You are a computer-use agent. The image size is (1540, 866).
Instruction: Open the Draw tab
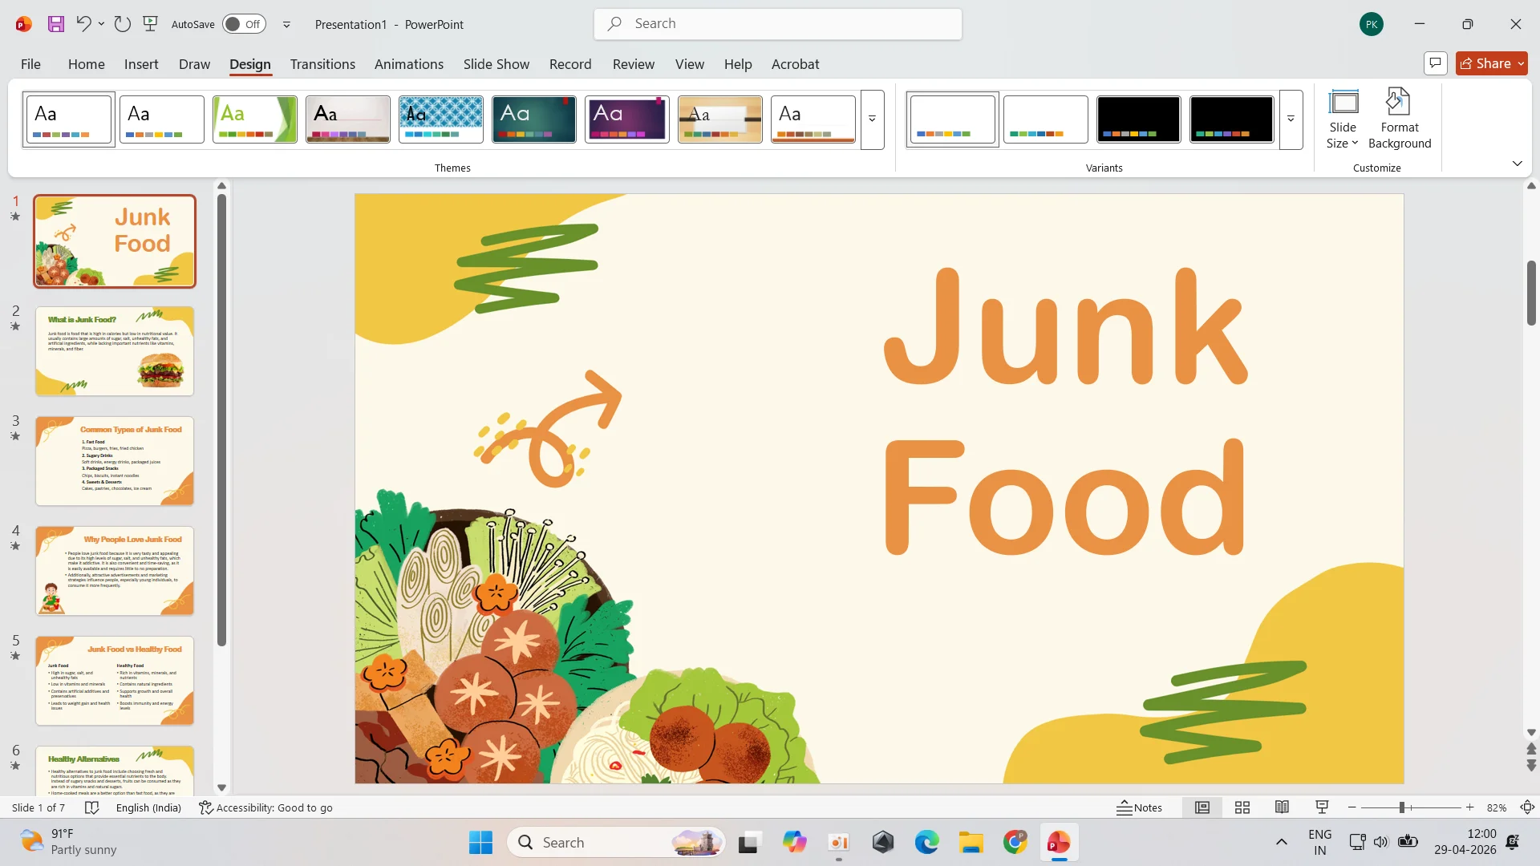click(x=194, y=64)
